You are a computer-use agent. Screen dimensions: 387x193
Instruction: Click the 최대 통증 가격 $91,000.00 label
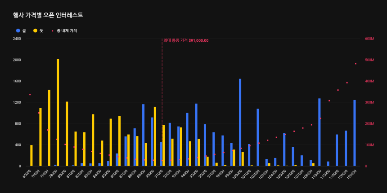point(186,40)
